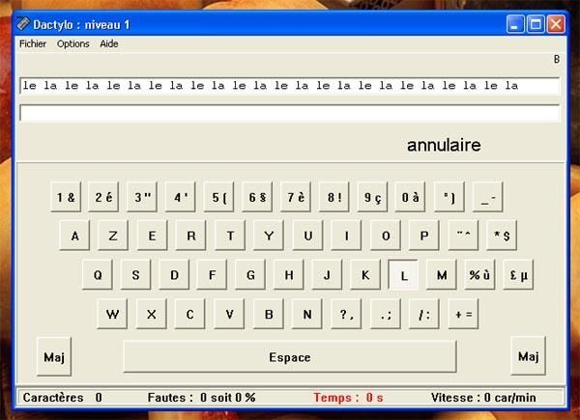Click the 4 ' key
Image resolution: width=580 pixels, height=420 pixels.
pyautogui.click(x=181, y=197)
